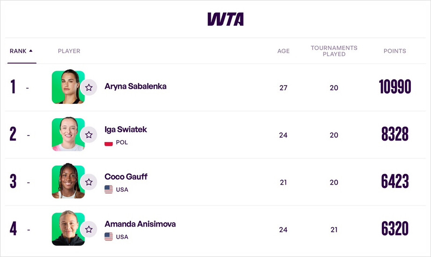Image resolution: width=431 pixels, height=257 pixels.
Task: Click star icon next to Amanda Anisimova
Action: [x=89, y=229]
